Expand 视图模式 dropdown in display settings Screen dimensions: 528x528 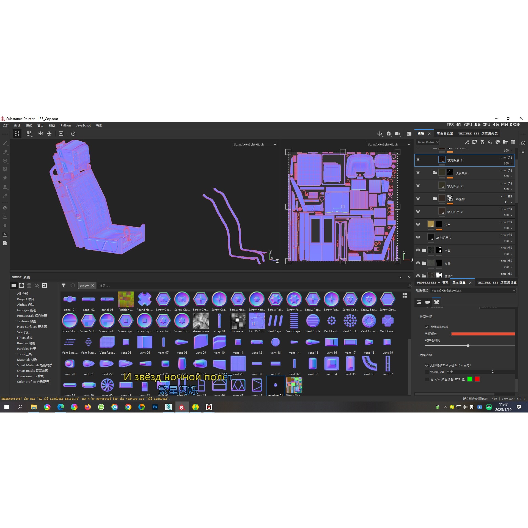coord(473,290)
